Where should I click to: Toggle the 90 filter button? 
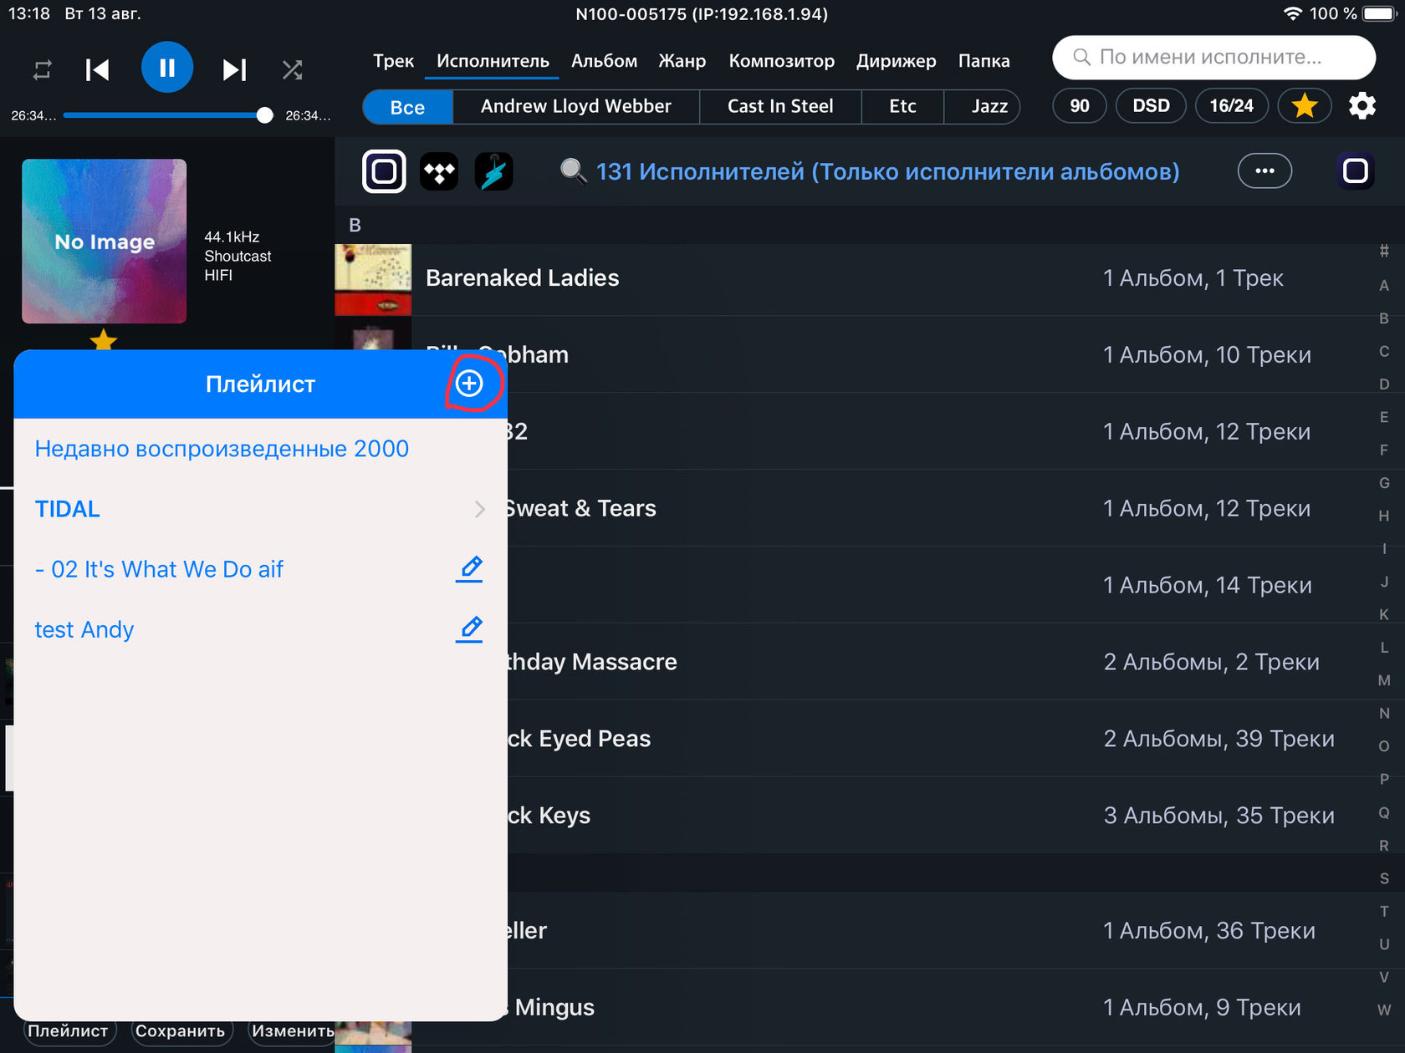pos(1080,106)
